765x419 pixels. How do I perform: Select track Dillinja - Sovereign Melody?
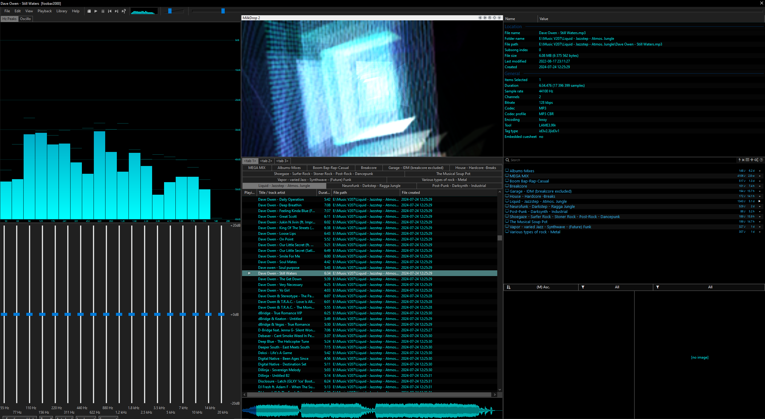370,370
